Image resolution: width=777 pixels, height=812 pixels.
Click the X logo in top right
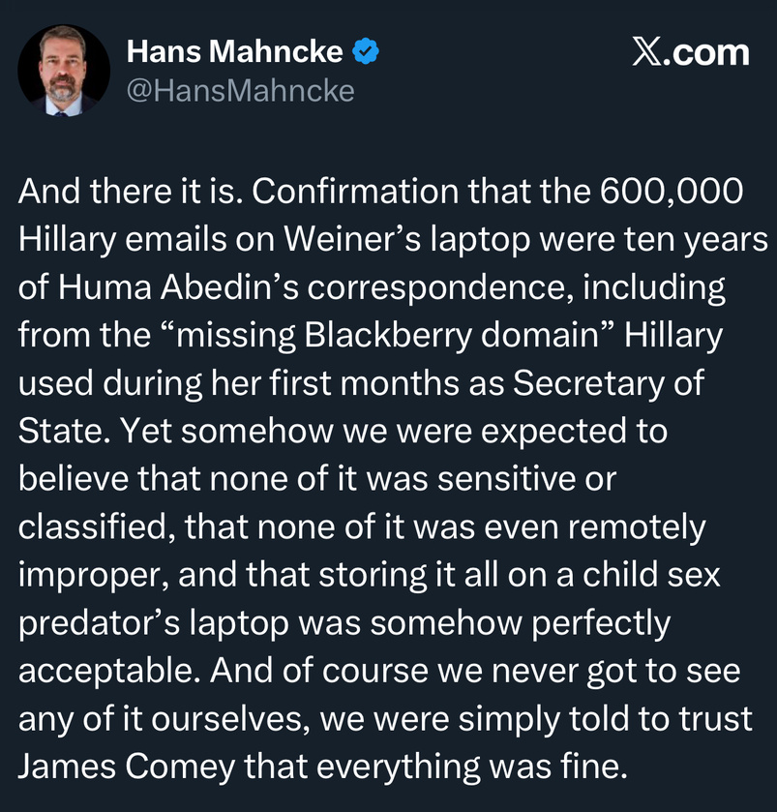click(x=647, y=52)
